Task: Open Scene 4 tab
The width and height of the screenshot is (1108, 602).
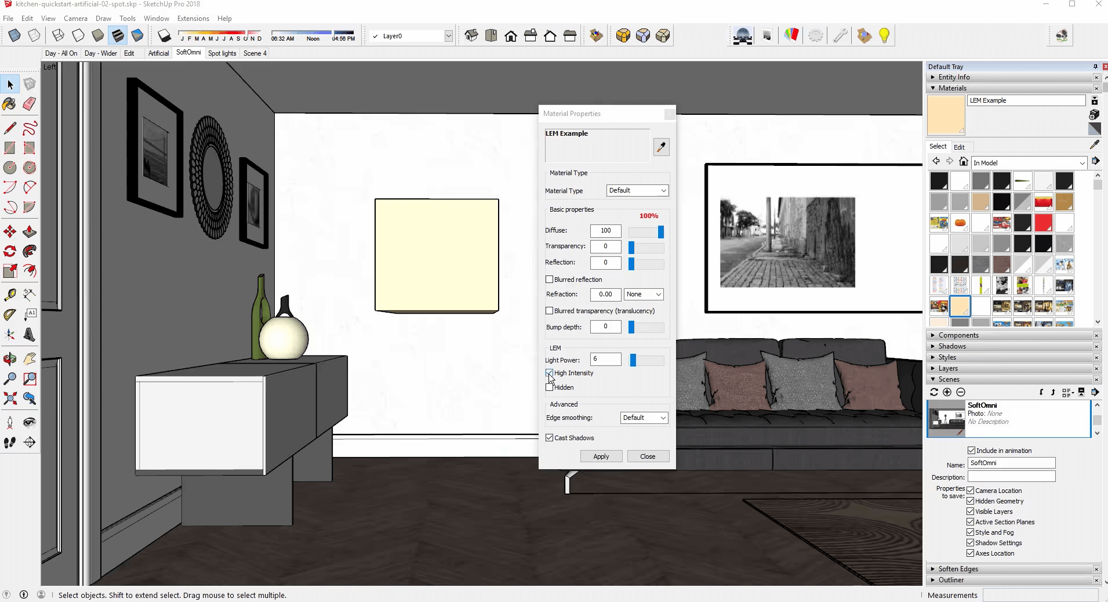Action: point(255,53)
